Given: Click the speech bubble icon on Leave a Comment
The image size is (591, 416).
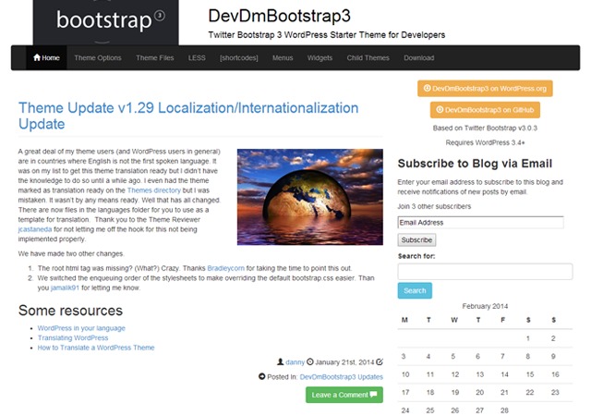Looking at the screenshot, I should tap(373, 394).
